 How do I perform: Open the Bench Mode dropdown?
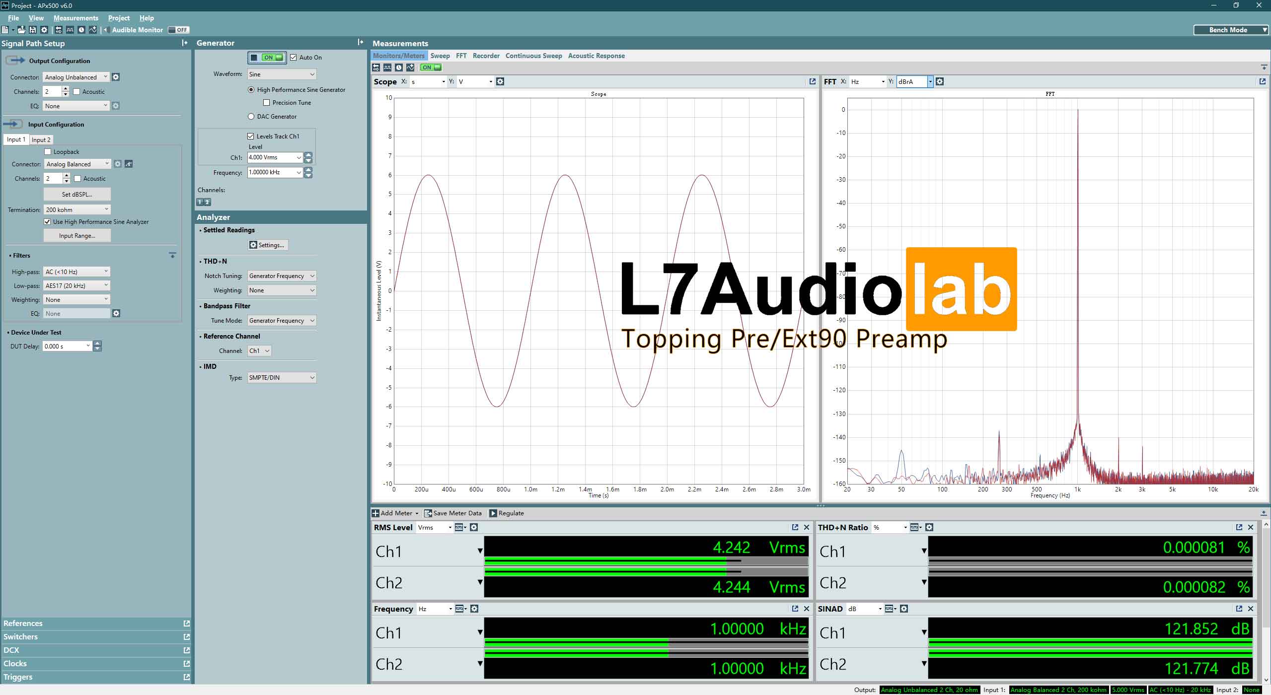click(1231, 30)
